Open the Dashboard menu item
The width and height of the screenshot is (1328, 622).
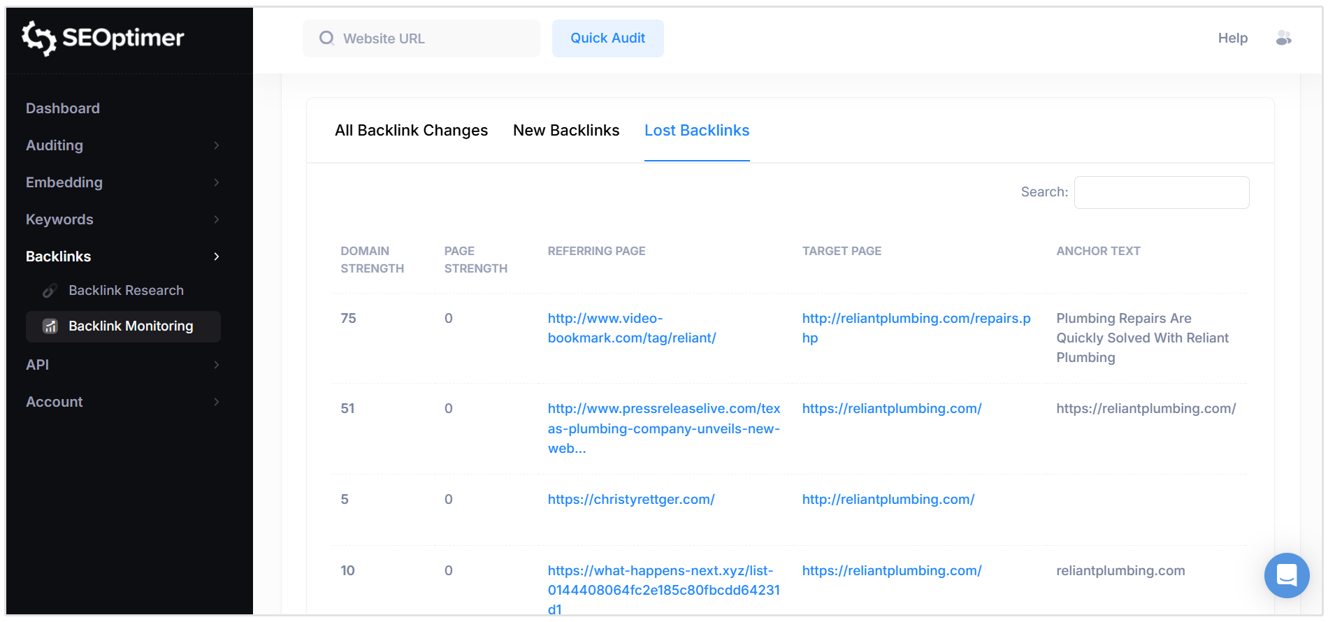click(x=63, y=108)
